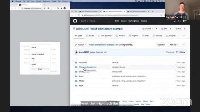200x112 pixels.
Task: Click the CharacterCreateForm folder icon
Action: [76, 67]
